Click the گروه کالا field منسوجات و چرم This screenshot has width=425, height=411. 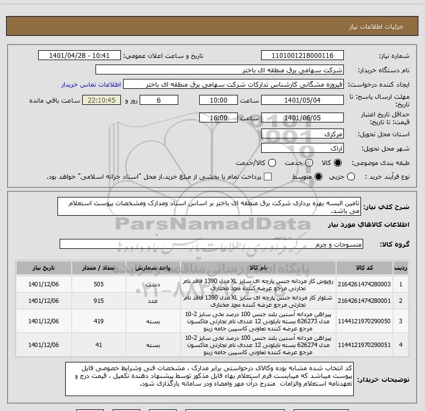point(211,244)
